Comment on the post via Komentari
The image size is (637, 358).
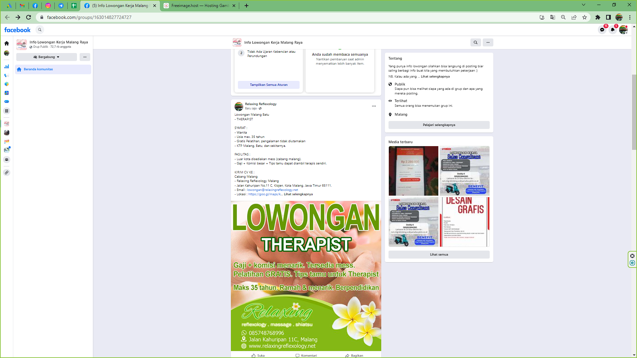coord(306,355)
